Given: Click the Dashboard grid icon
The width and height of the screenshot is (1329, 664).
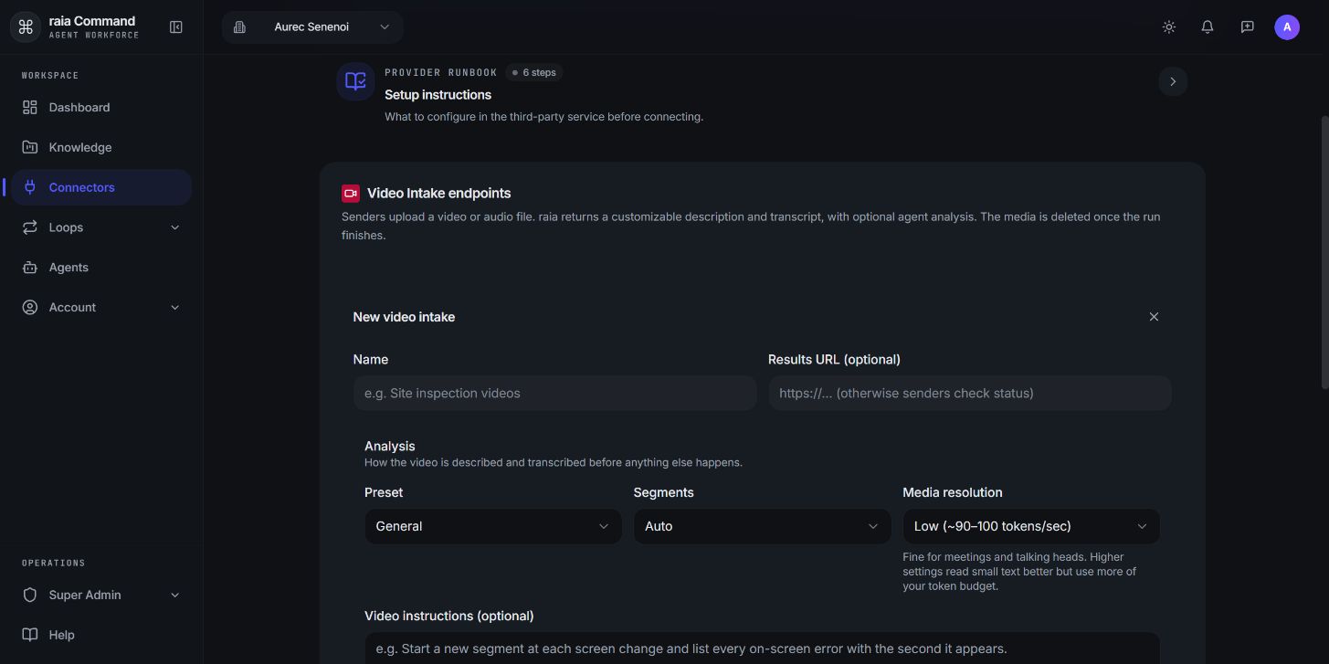Looking at the screenshot, I should click(30, 108).
